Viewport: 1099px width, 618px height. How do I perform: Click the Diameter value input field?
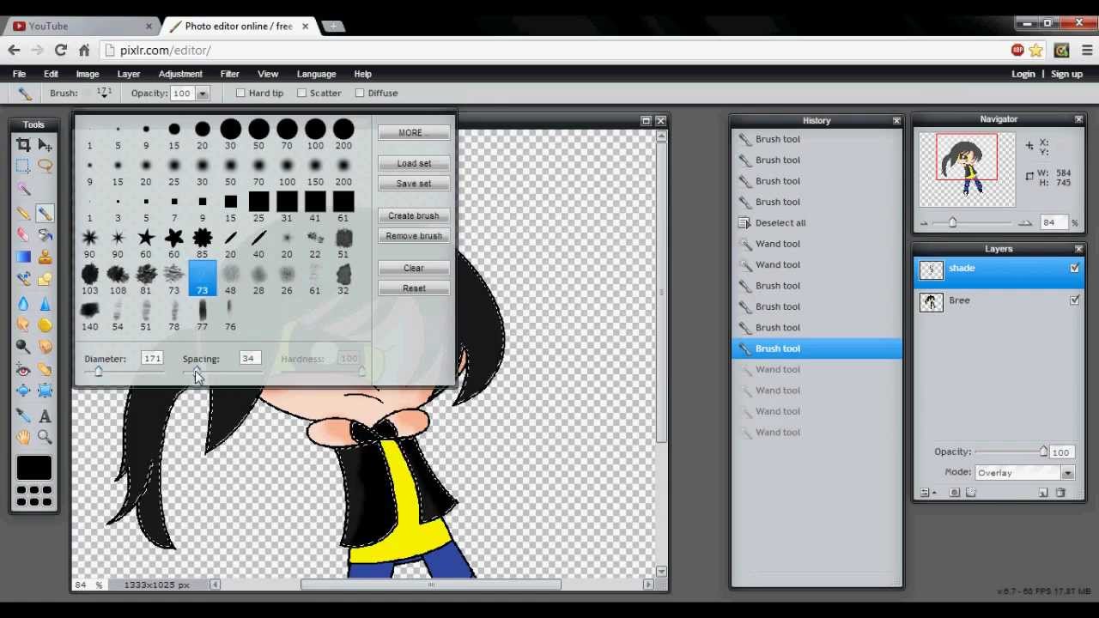[152, 359]
